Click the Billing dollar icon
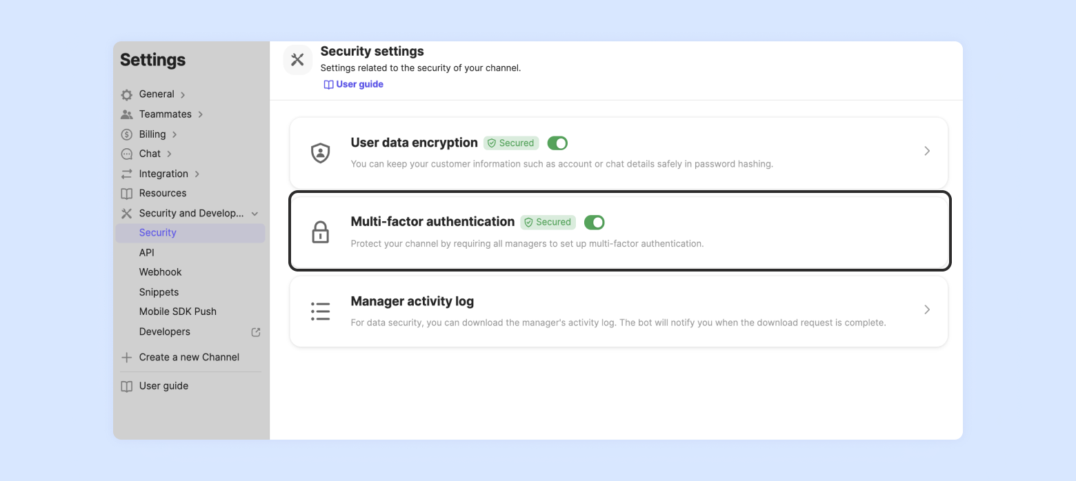This screenshot has height=481, width=1076. [x=127, y=134]
